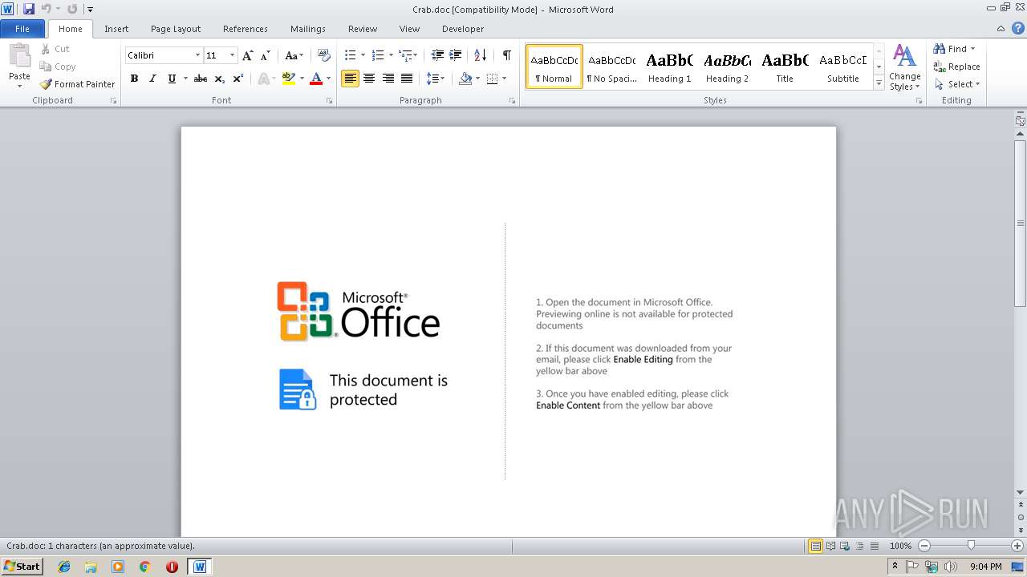Click the Increase Indent icon

[455, 55]
